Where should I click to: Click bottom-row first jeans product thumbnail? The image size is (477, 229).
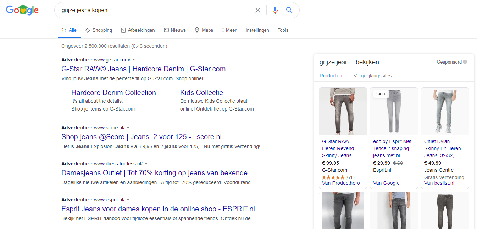coord(343,210)
